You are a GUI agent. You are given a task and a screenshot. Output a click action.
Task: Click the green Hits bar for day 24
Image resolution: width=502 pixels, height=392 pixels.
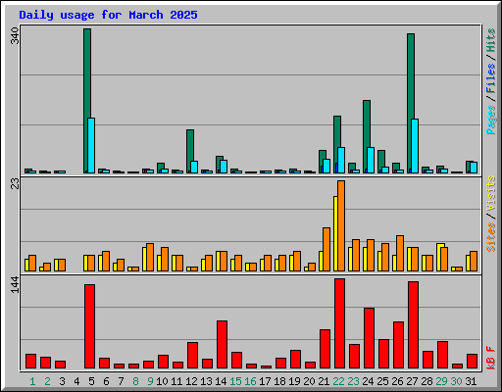click(x=367, y=136)
